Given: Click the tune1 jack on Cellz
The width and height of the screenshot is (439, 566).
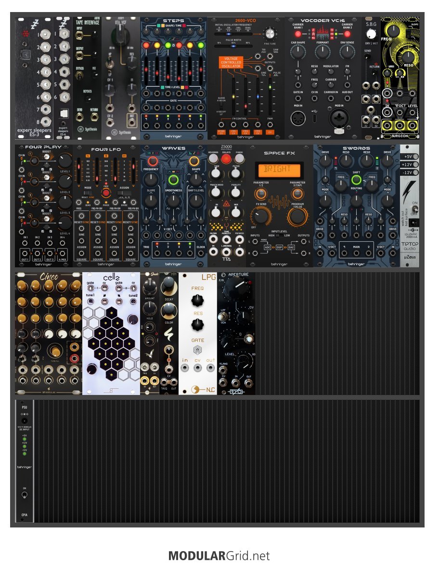Looking at the screenshot, I should 90,302.
